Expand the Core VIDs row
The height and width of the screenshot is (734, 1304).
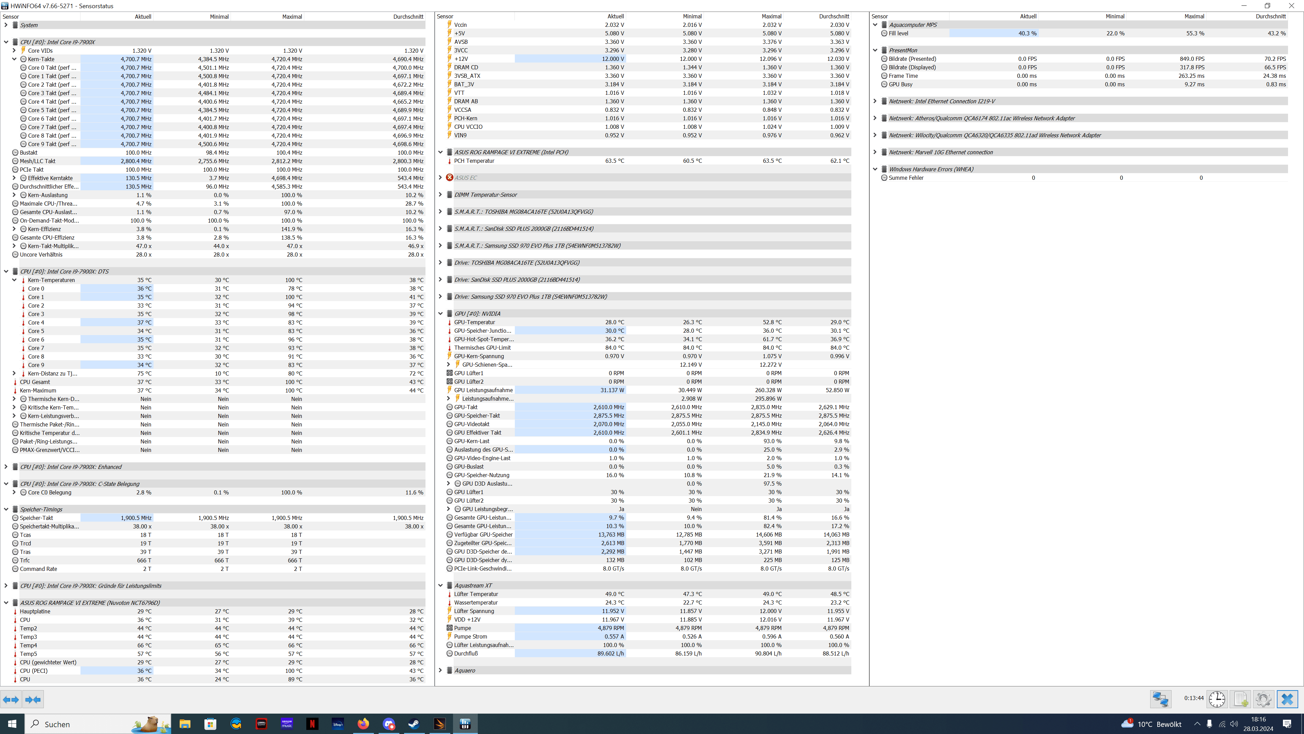coord(14,51)
